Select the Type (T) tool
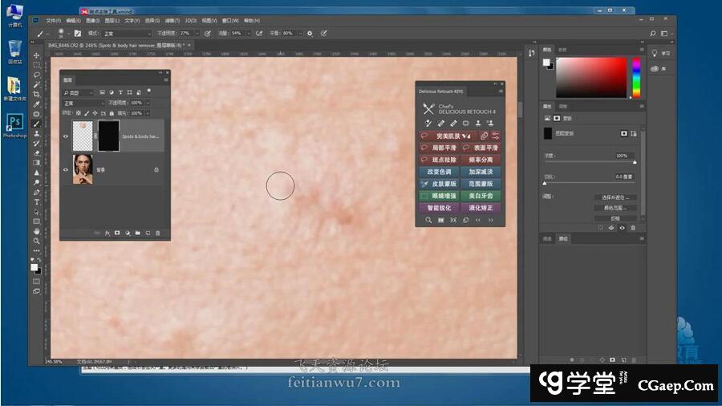The height and width of the screenshot is (406, 722). click(37, 201)
